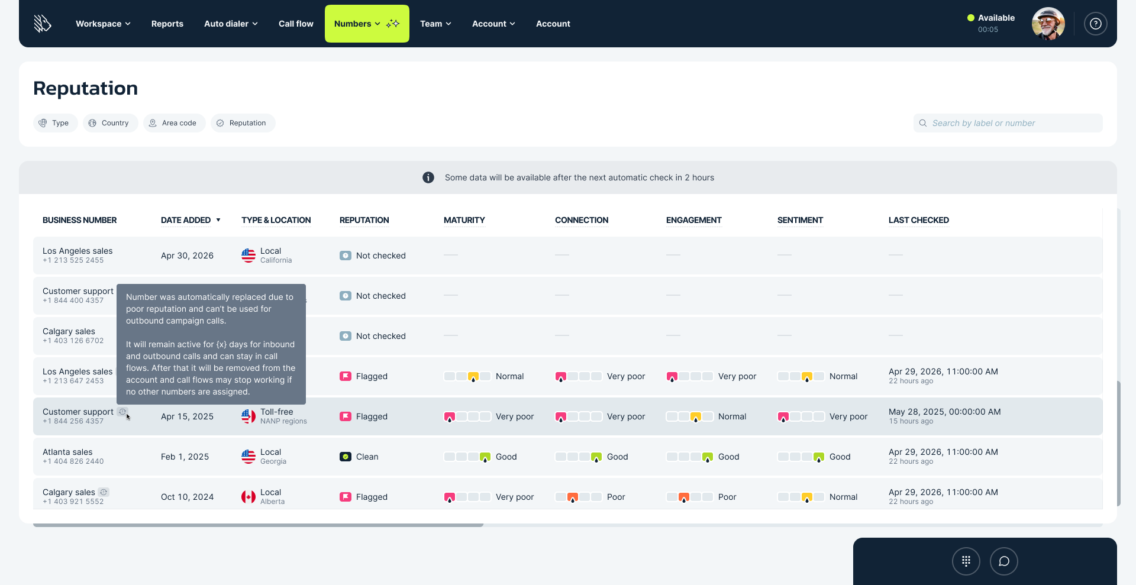The height and width of the screenshot is (585, 1136).
Task: Click the app logo in the navigation bar
Action: (43, 24)
